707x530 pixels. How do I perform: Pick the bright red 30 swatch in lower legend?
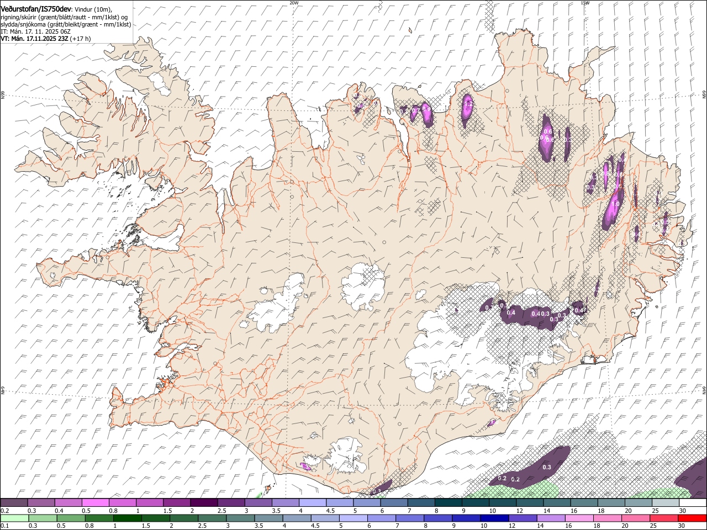[693, 518]
